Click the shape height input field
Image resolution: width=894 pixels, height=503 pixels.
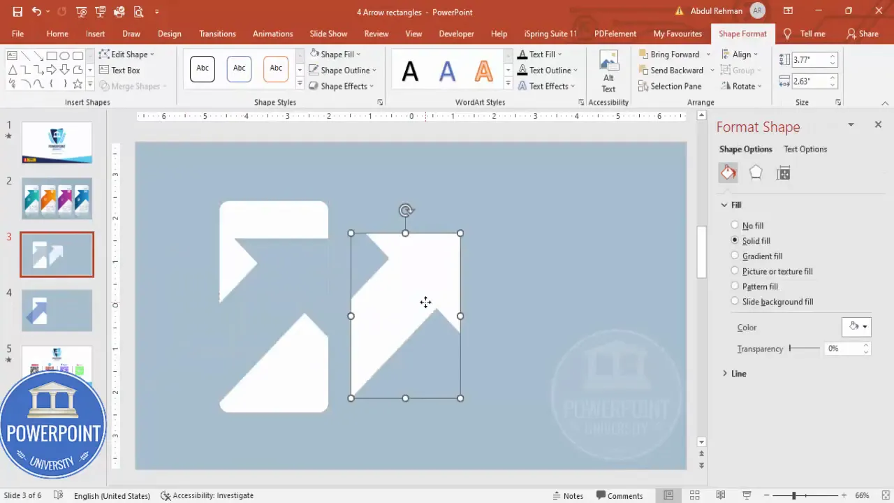click(x=809, y=60)
